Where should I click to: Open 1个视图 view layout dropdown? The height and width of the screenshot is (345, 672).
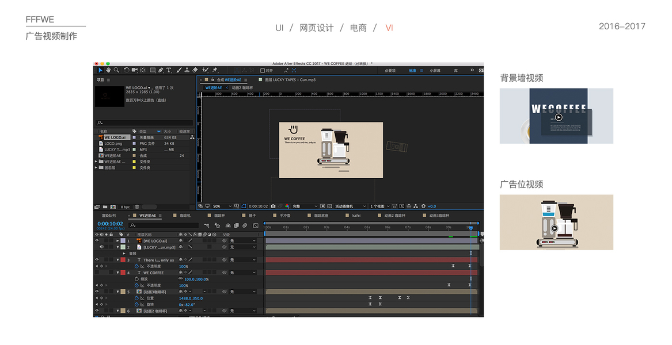coord(379,206)
